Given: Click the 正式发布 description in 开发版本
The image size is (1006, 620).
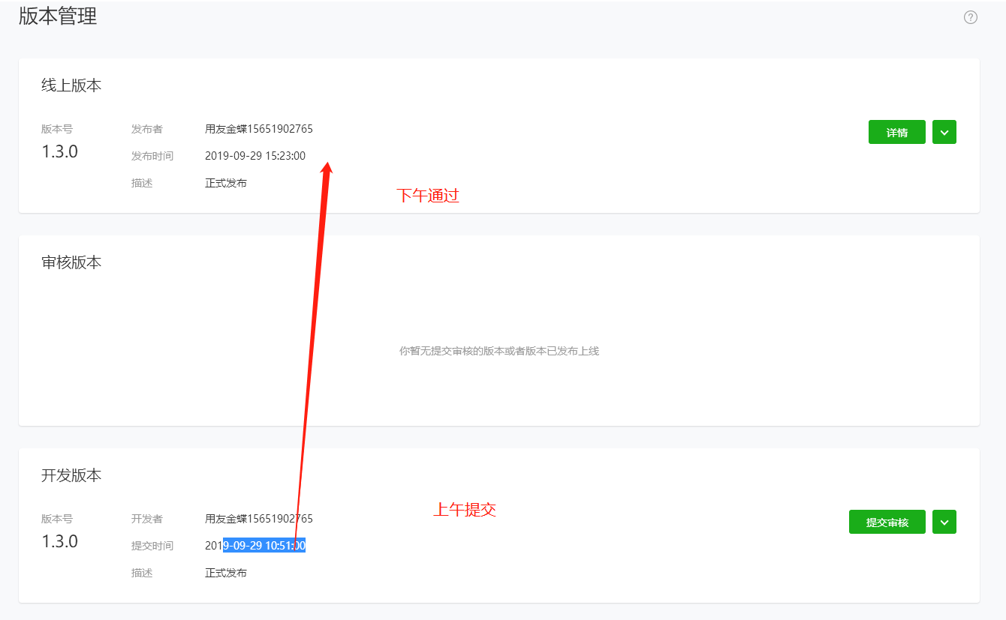Looking at the screenshot, I should pos(226,573).
